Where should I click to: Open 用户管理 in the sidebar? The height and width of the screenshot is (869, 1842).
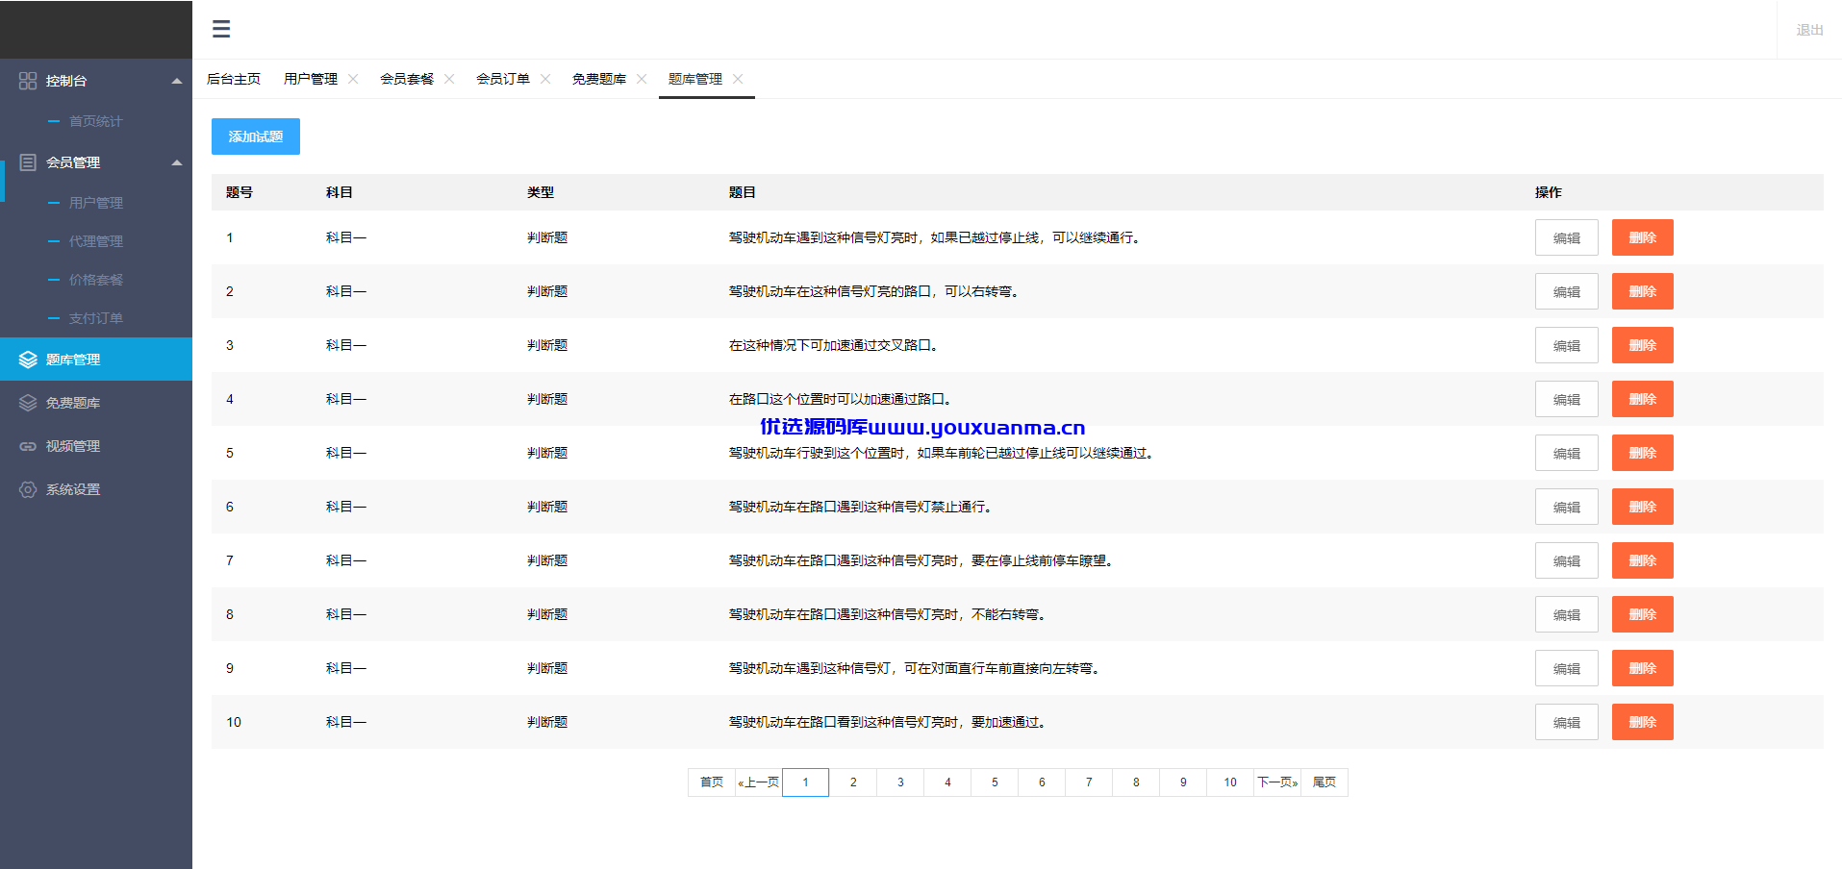pos(96,203)
